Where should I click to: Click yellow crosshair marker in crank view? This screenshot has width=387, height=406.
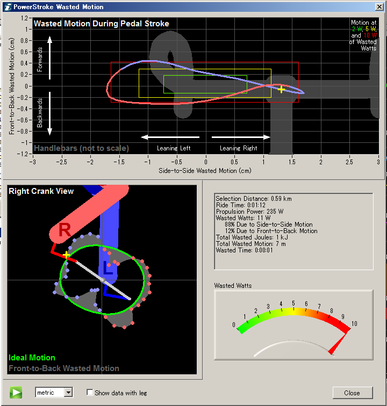click(66, 255)
